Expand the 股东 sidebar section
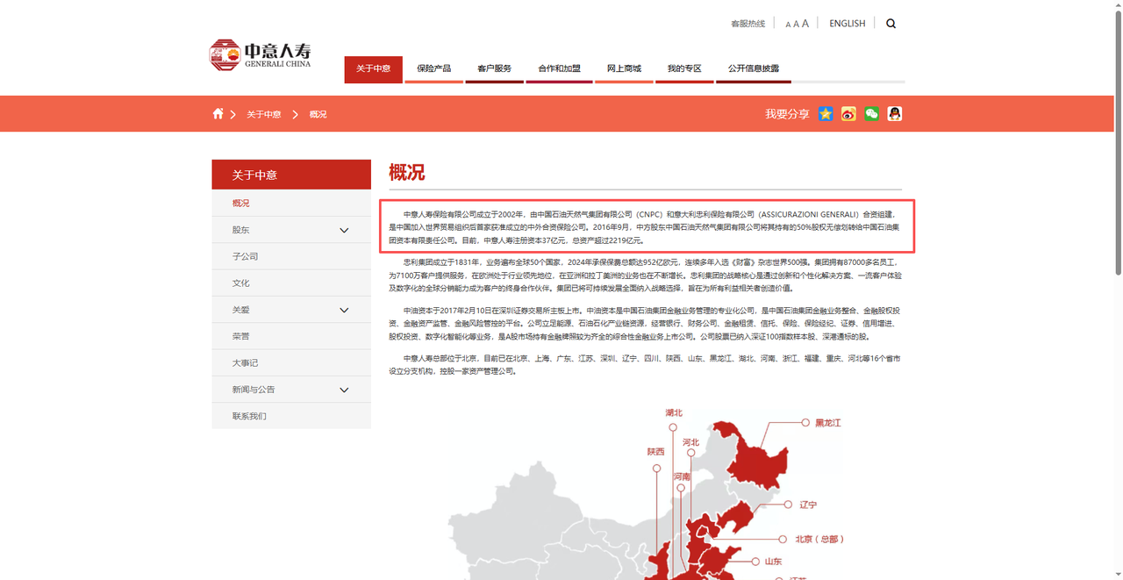Screen dimensions: 1123x580 click(x=344, y=230)
